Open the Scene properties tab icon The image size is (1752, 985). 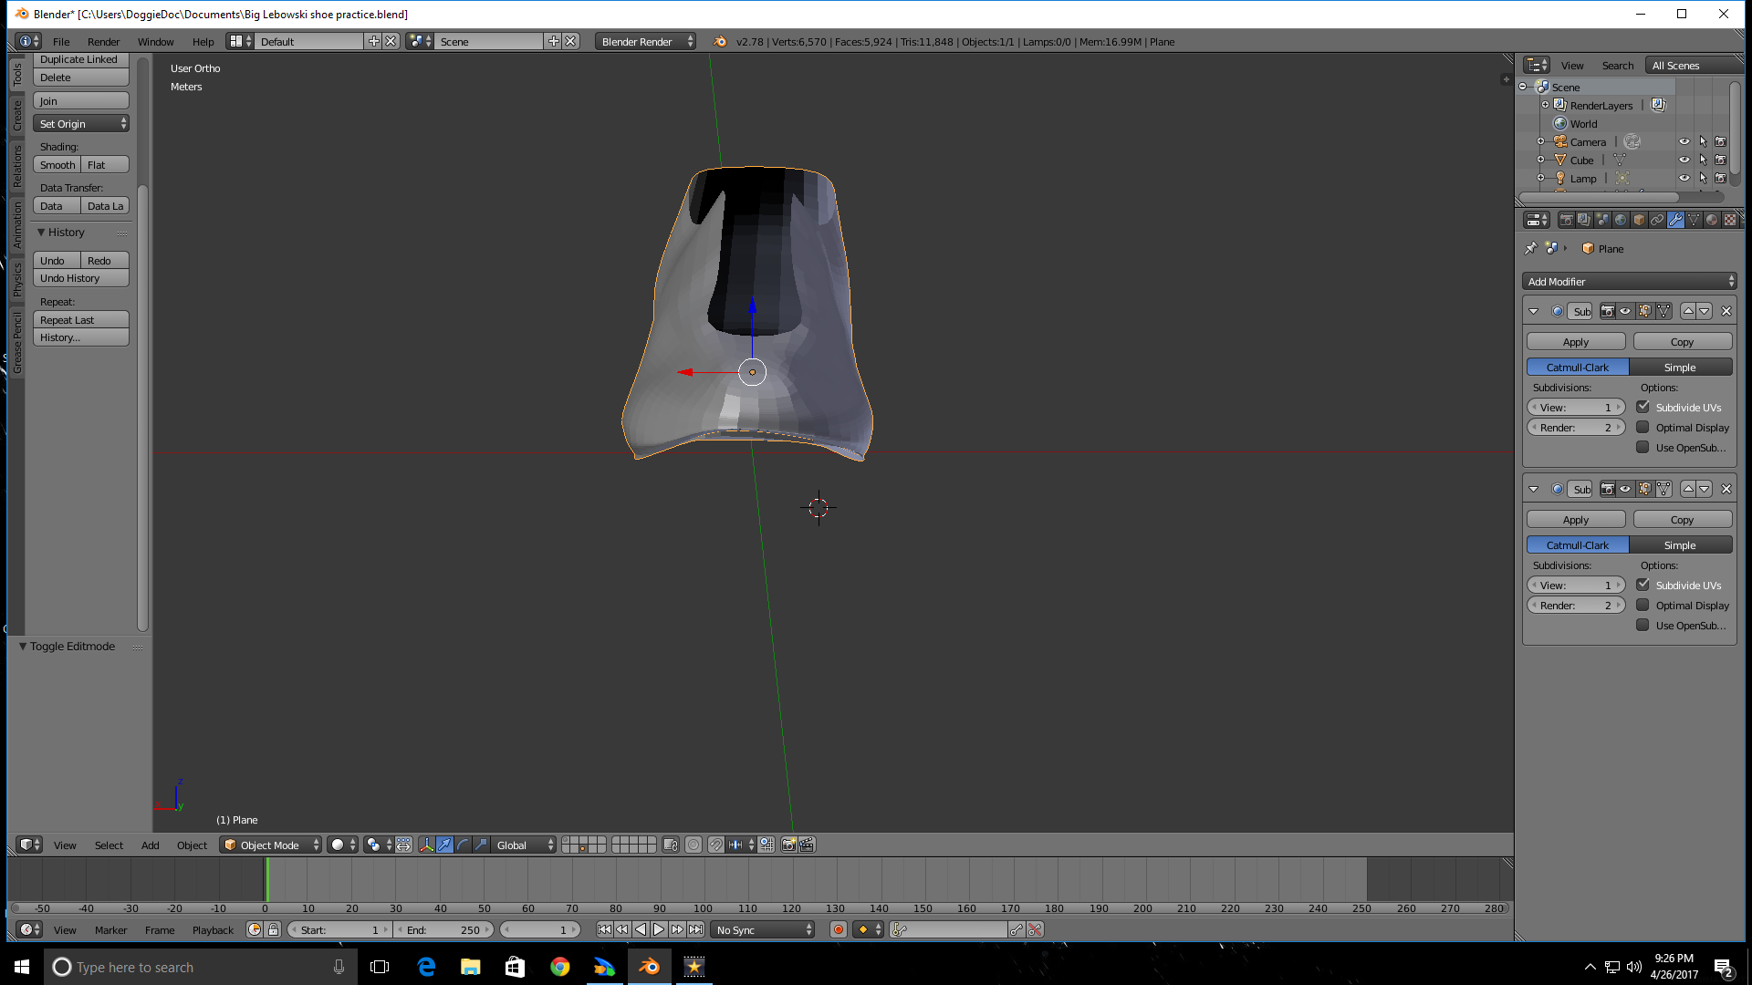pos(1602,220)
